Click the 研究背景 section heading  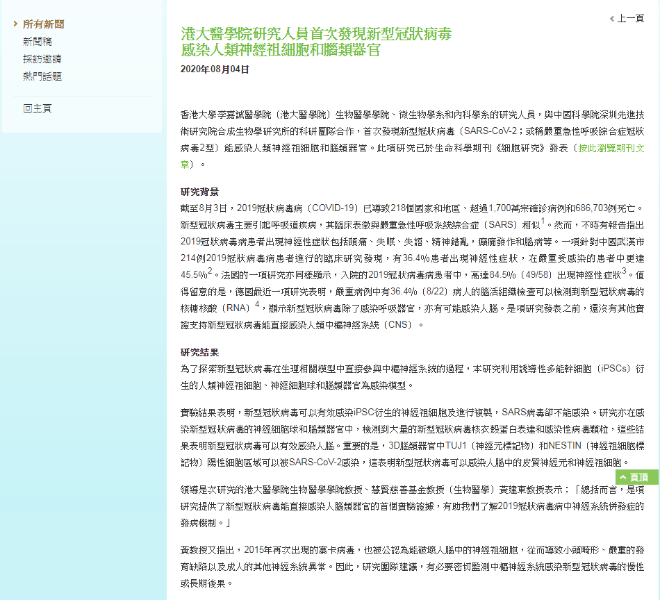click(x=199, y=192)
